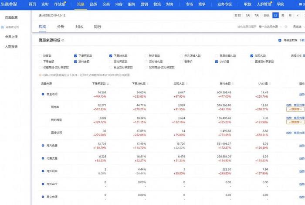Switch to the 对比 tab
305x205 pixels.
[x=79, y=27]
